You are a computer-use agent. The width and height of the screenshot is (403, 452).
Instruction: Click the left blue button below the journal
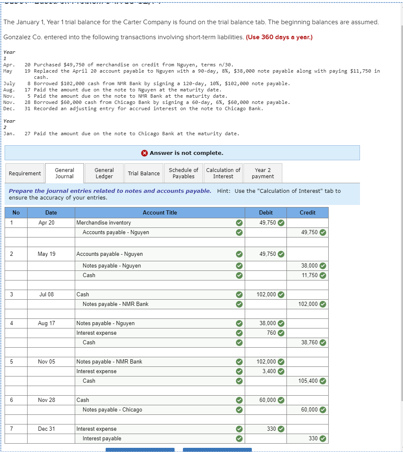tap(140, 450)
